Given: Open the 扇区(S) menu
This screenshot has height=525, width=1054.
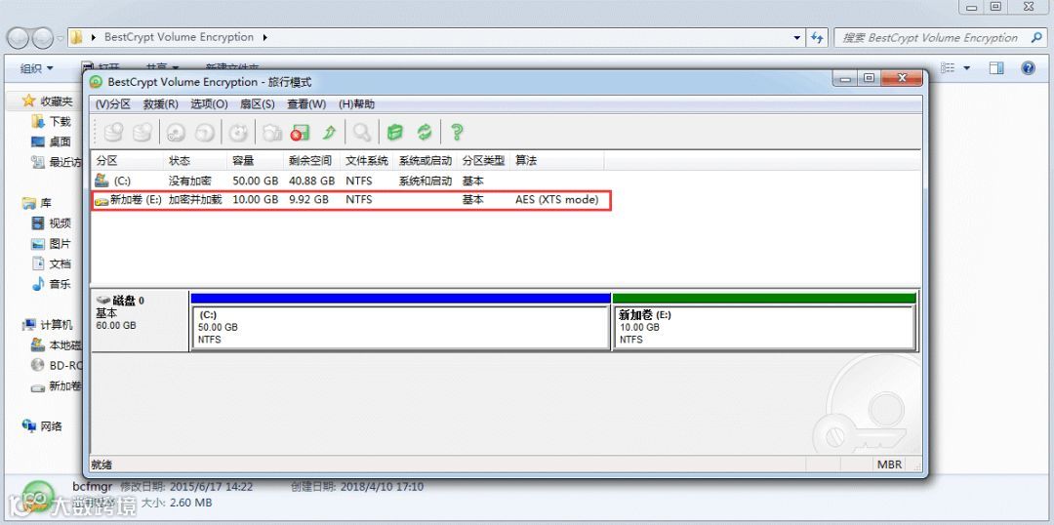Looking at the screenshot, I should pos(258,104).
